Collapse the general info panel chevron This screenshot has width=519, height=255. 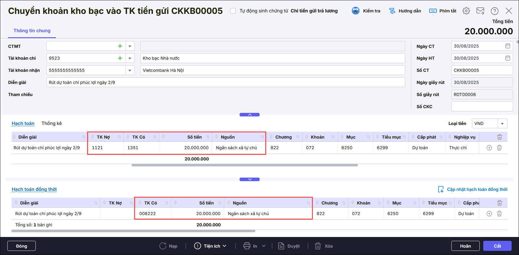250,115
